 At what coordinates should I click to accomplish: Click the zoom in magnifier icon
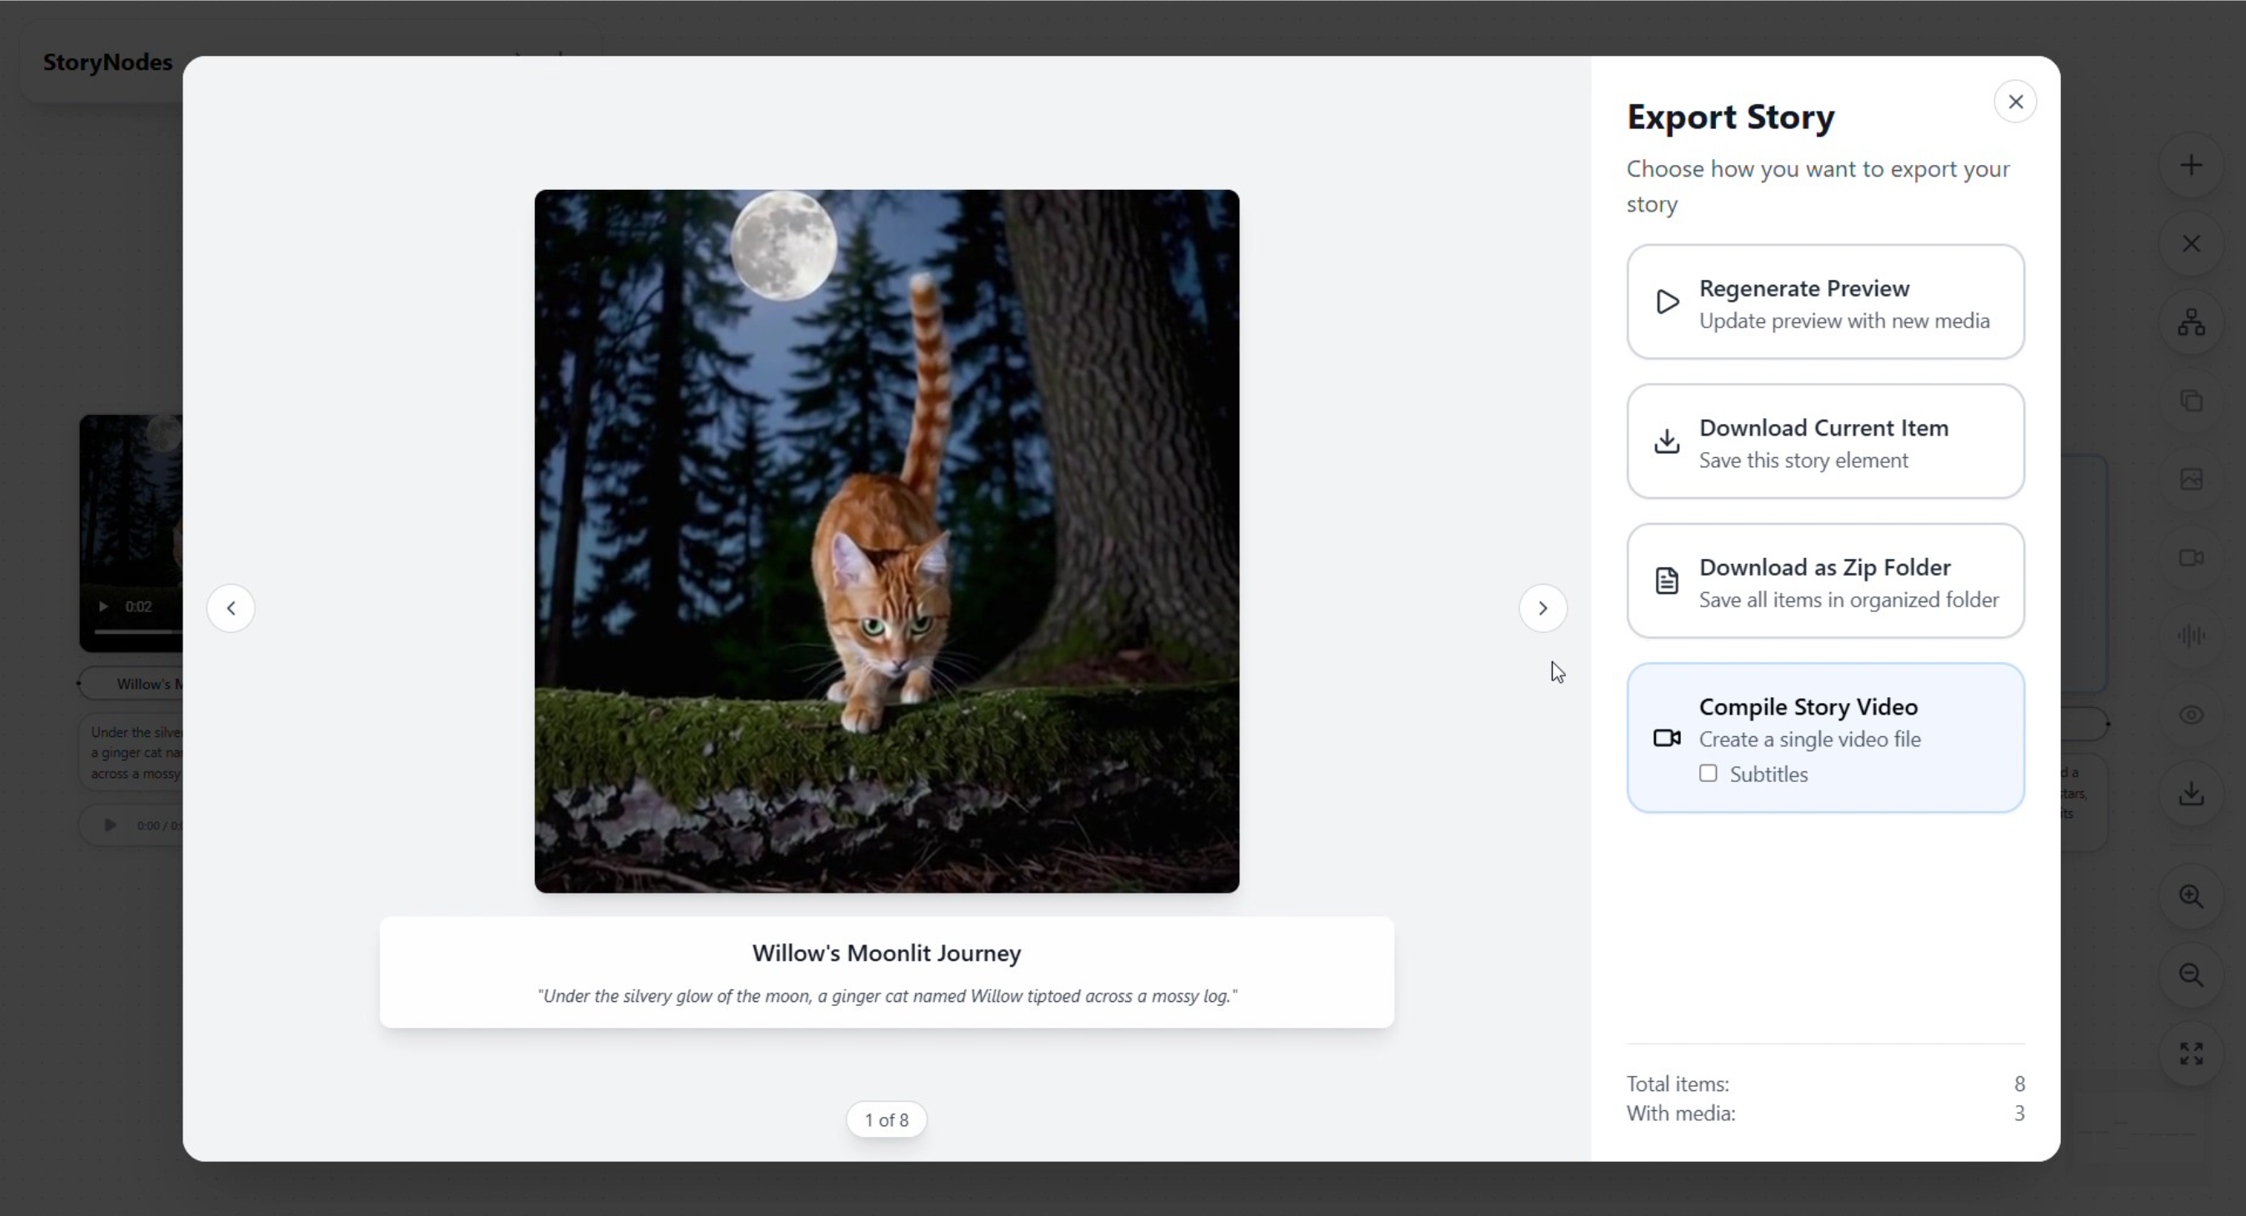click(x=2190, y=896)
